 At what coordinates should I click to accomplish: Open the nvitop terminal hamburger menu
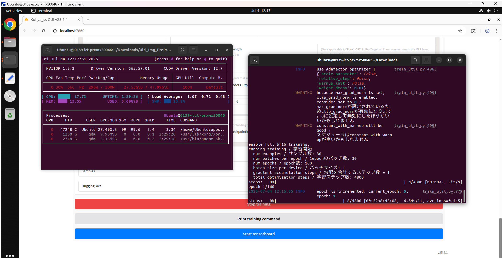tap(194, 50)
